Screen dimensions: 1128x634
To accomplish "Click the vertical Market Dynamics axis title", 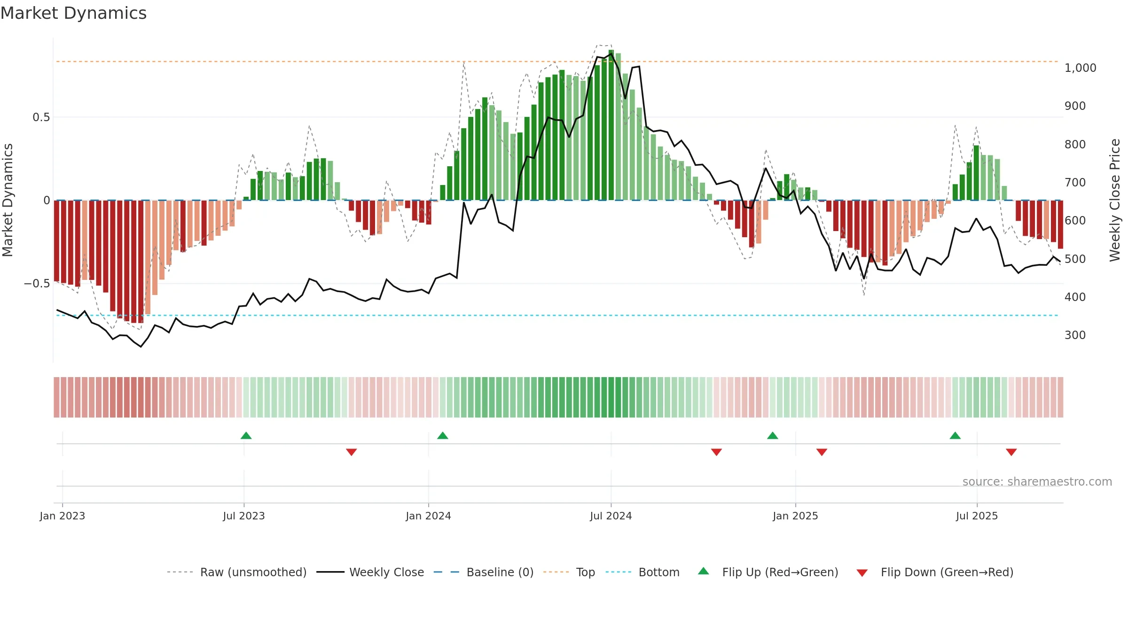I will (8, 200).
